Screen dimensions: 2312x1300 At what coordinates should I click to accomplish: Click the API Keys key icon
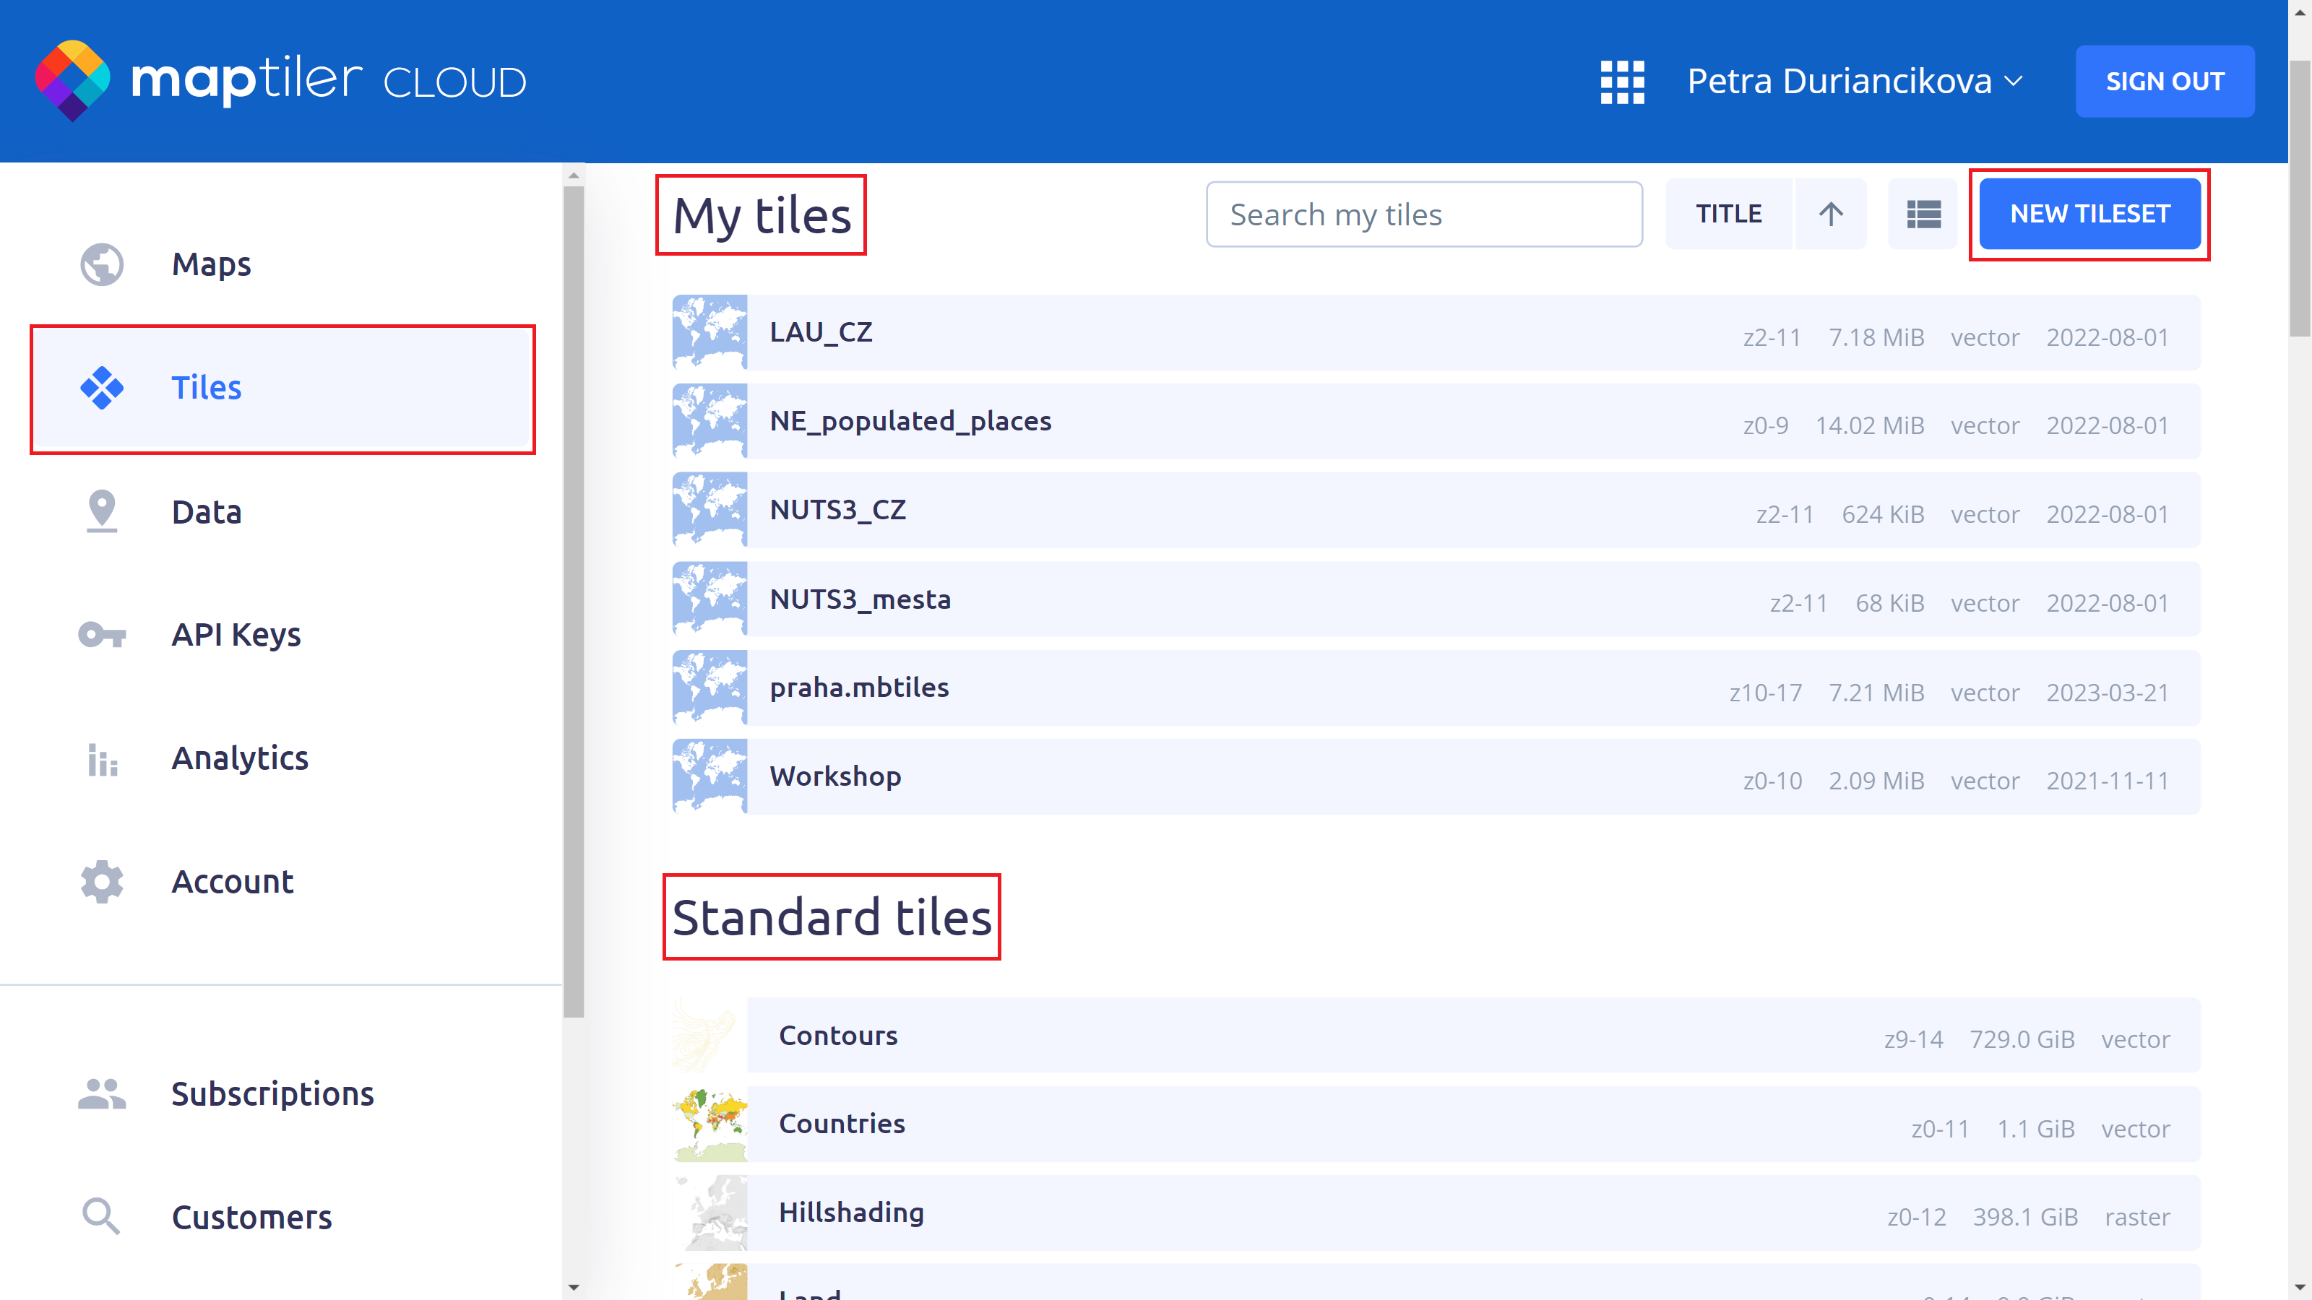pyautogui.click(x=101, y=636)
